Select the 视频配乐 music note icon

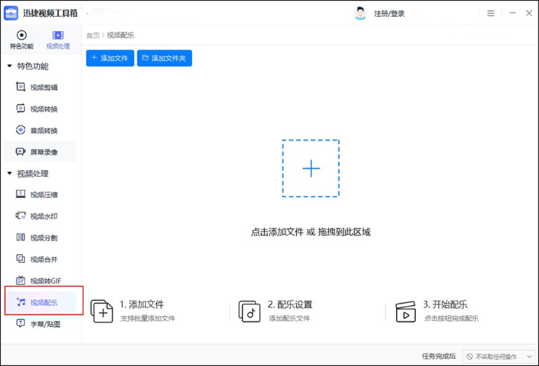[20, 302]
